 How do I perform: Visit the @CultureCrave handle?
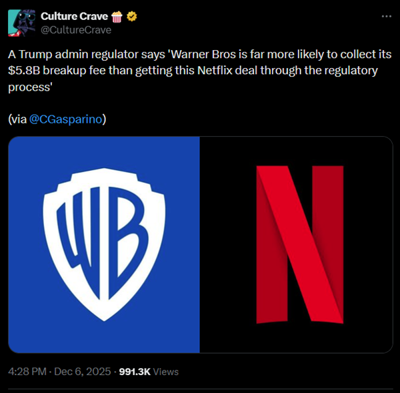pos(75,29)
